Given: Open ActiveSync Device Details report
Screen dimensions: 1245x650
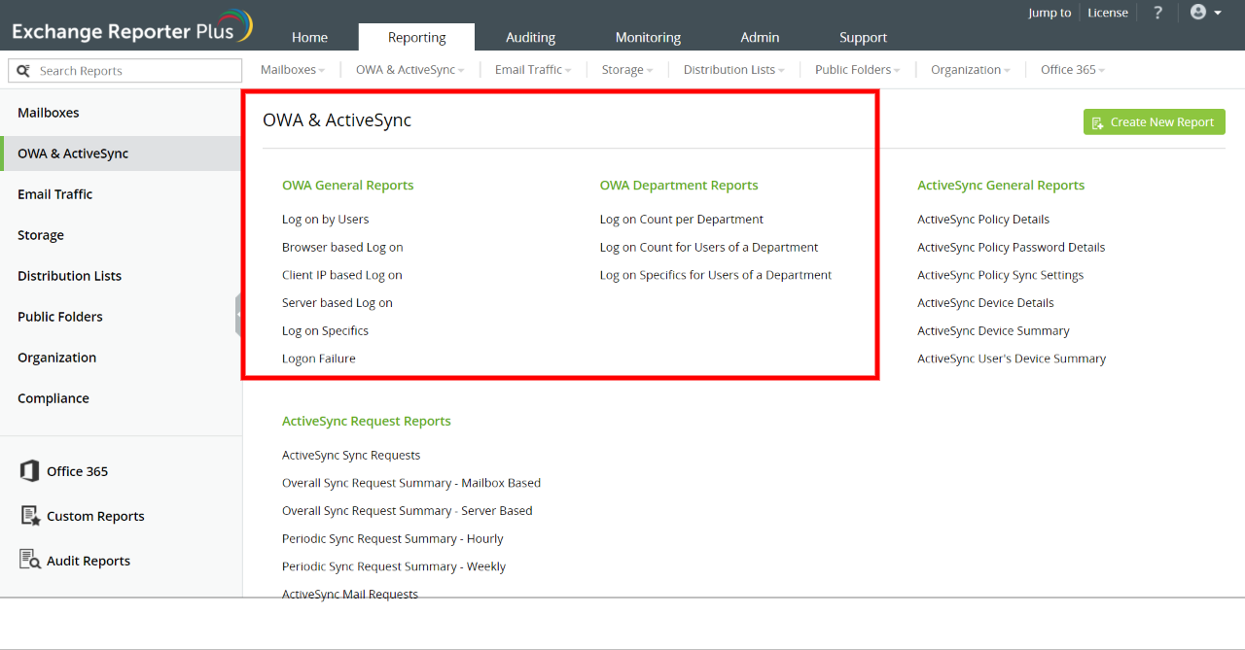Looking at the screenshot, I should 985,303.
